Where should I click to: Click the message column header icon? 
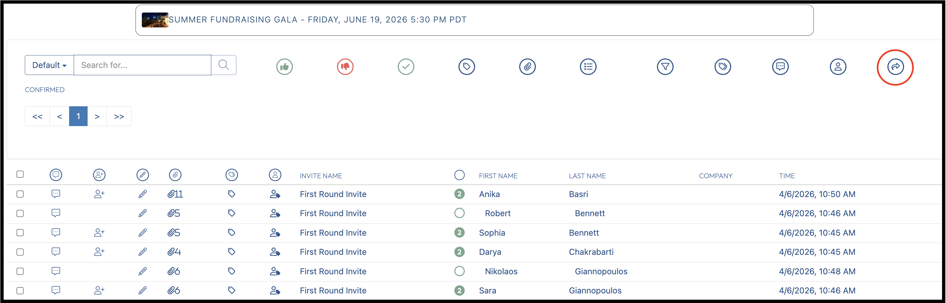tap(56, 175)
